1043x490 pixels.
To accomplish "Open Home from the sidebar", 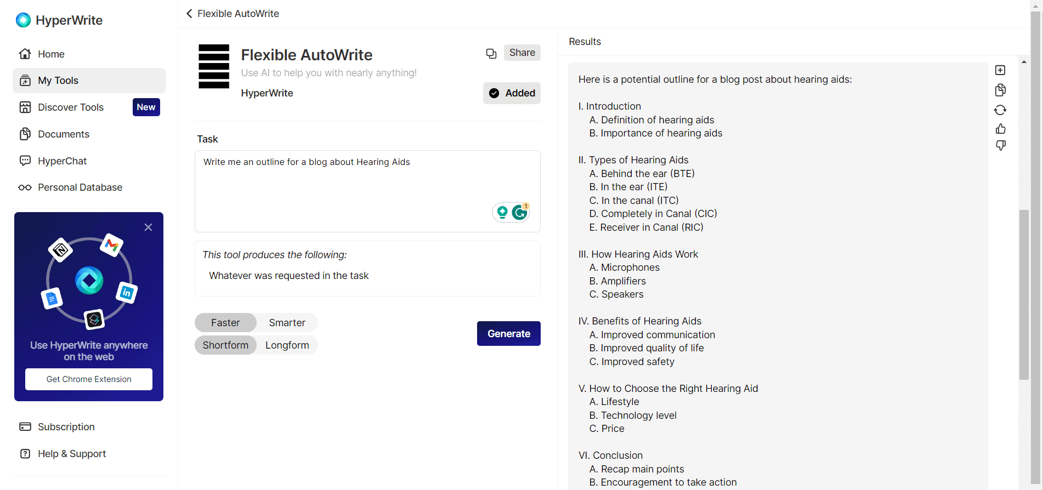I will (x=89, y=54).
